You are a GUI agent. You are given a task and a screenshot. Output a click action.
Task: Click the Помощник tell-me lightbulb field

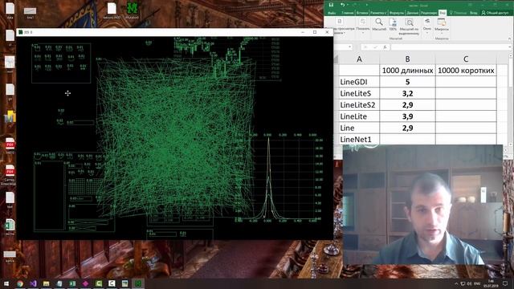tap(459, 13)
